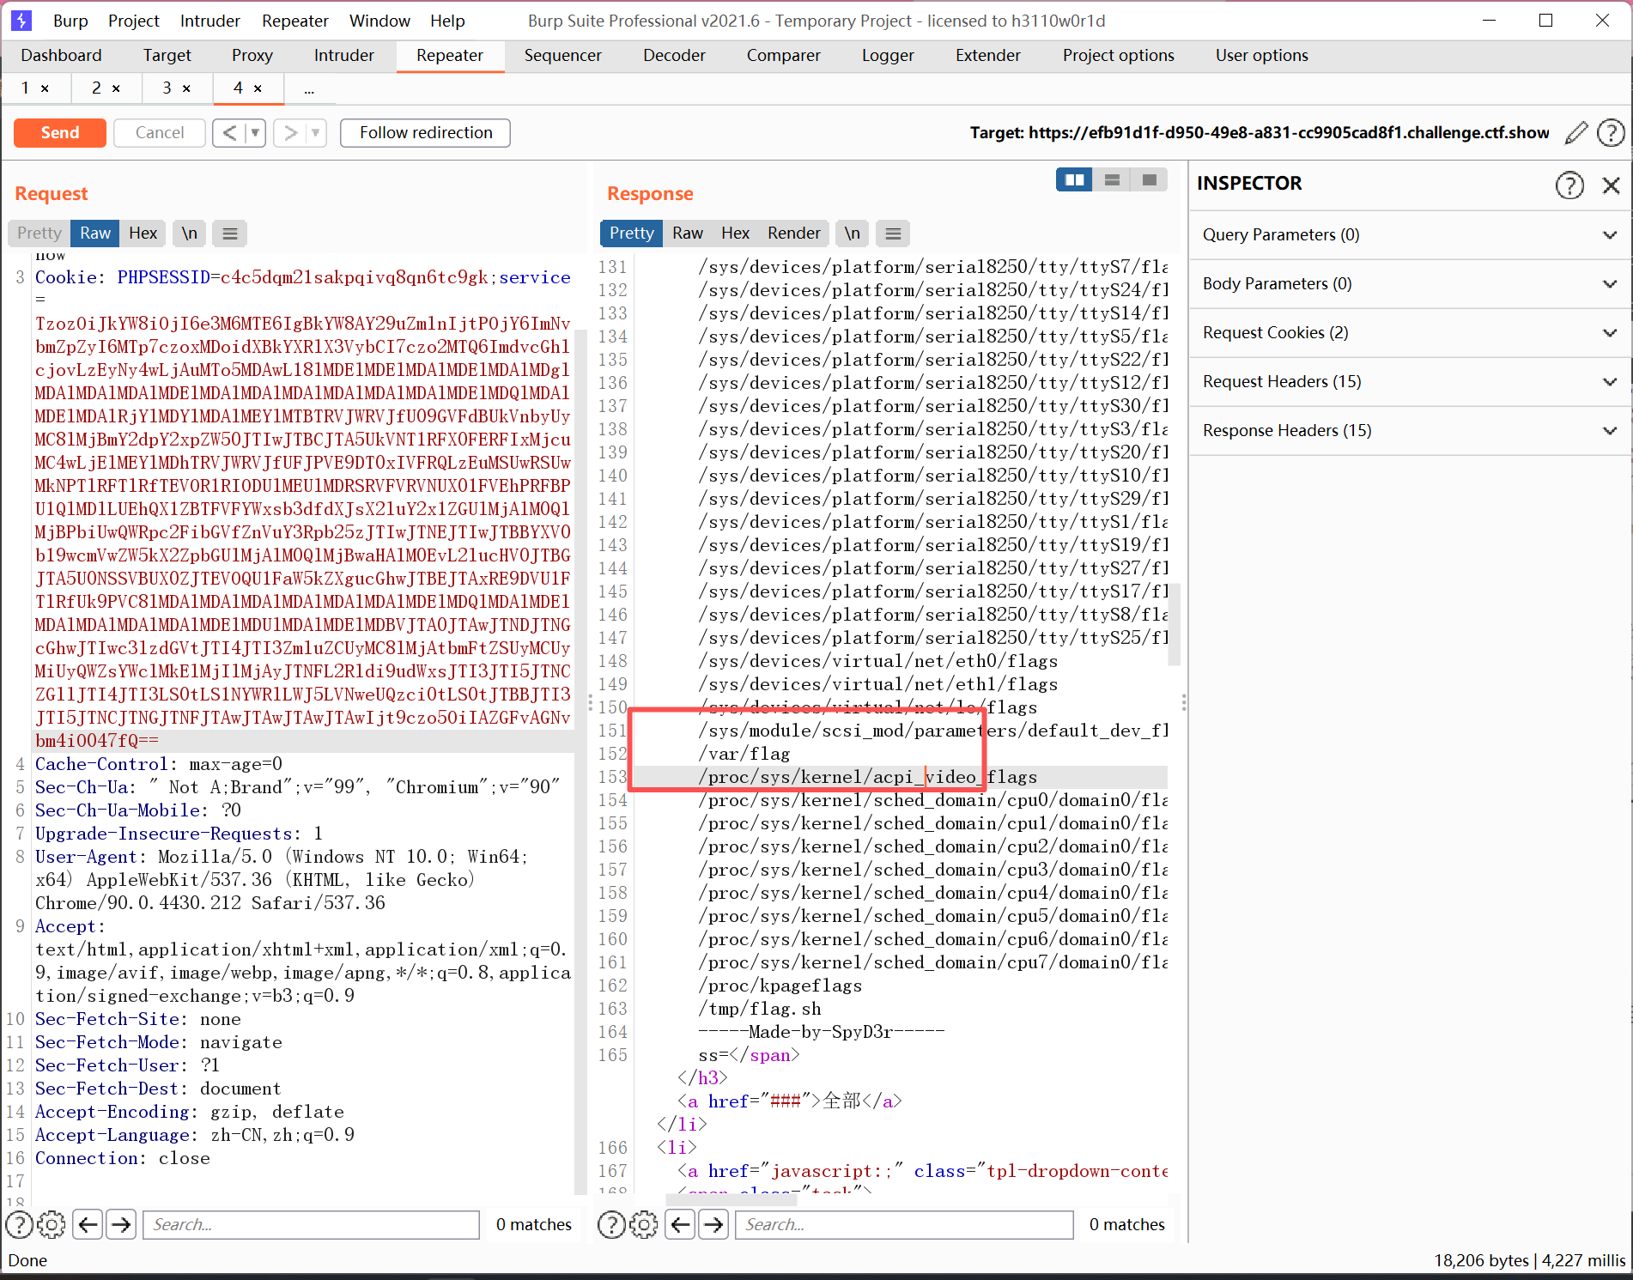Jump to previous match in request search
Screen dimensions: 1633x1280
(88, 1224)
